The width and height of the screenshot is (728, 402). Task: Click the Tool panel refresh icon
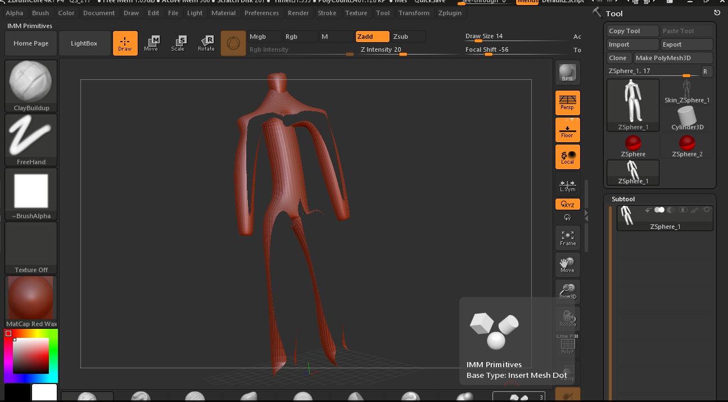[717, 13]
